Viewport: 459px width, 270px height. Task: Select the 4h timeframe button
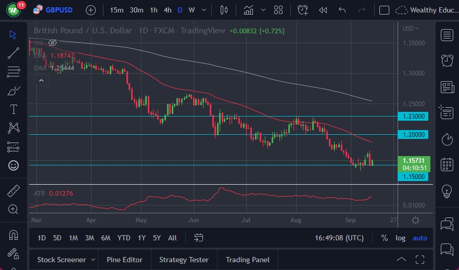point(167,10)
